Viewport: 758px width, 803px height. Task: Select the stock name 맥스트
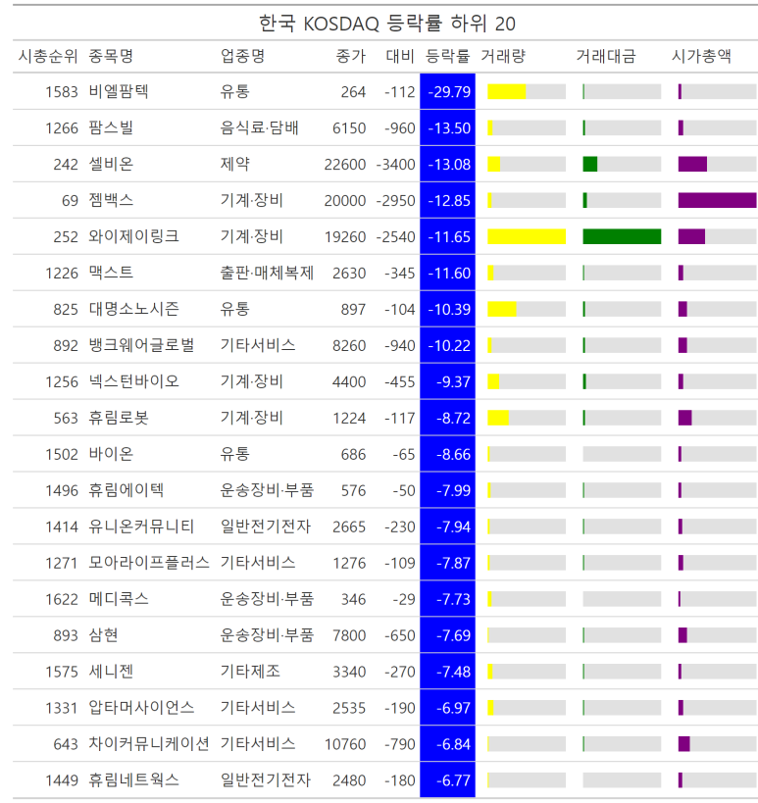(x=111, y=273)
